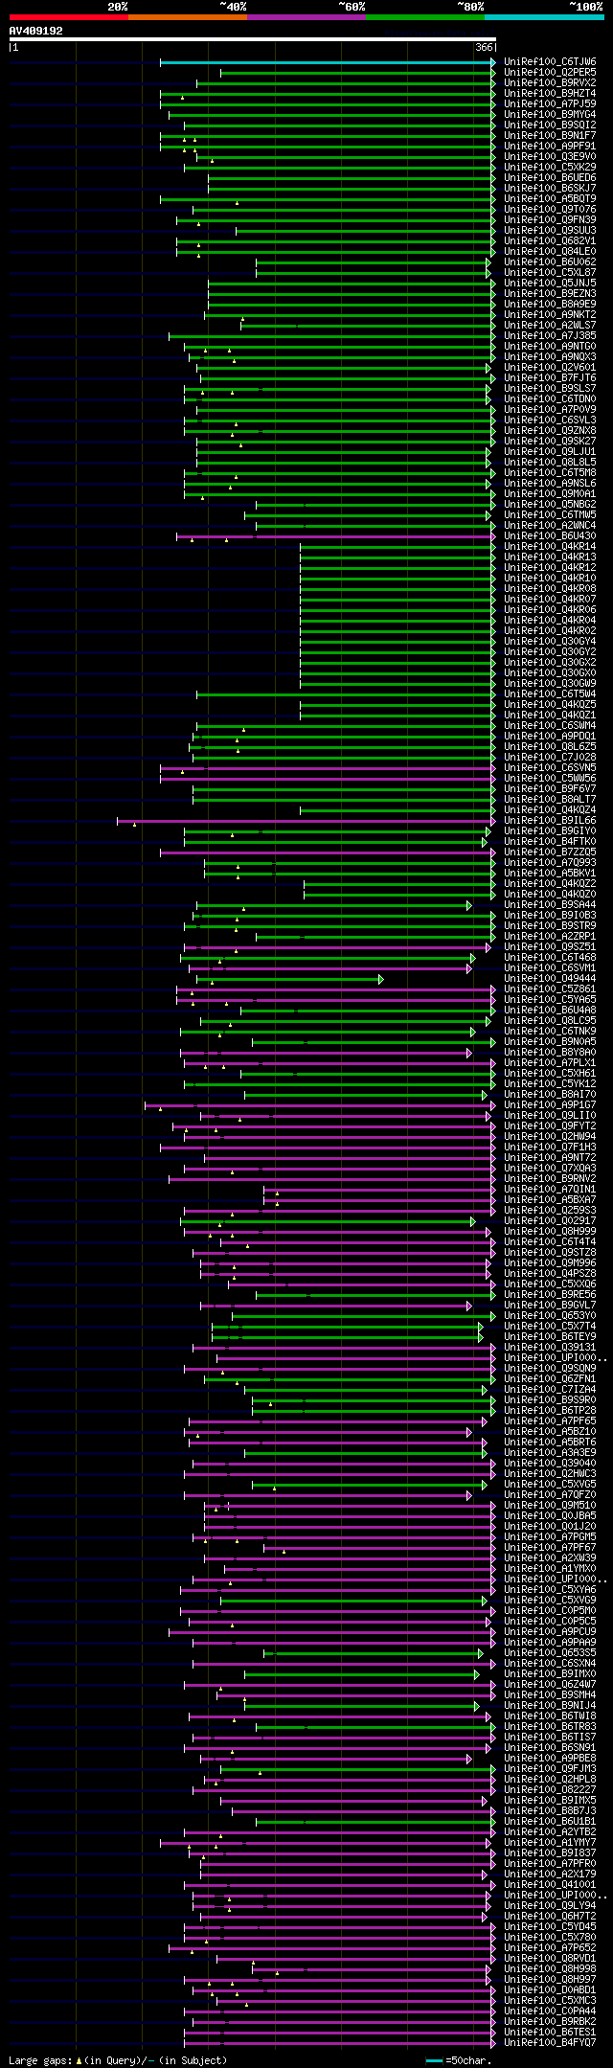Click the arrowhead ending the A9PBE8 bar
The image size is (613, 2068).
[469, 1759]
